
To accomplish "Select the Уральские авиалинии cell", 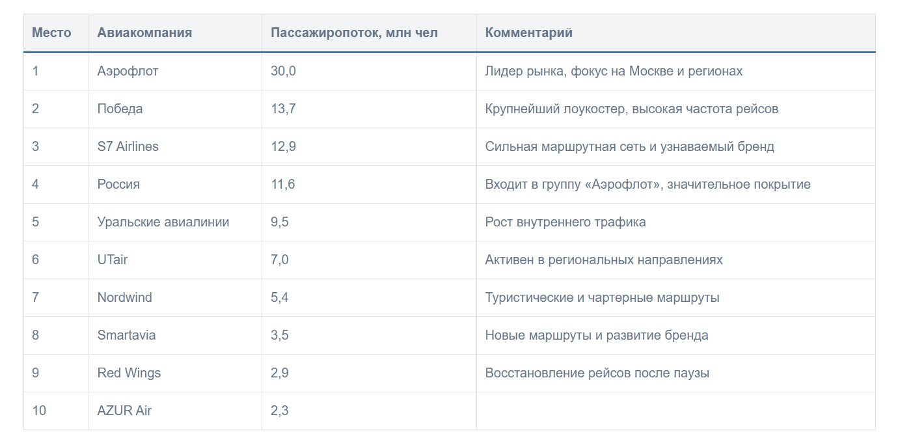I will click(163, 222).
